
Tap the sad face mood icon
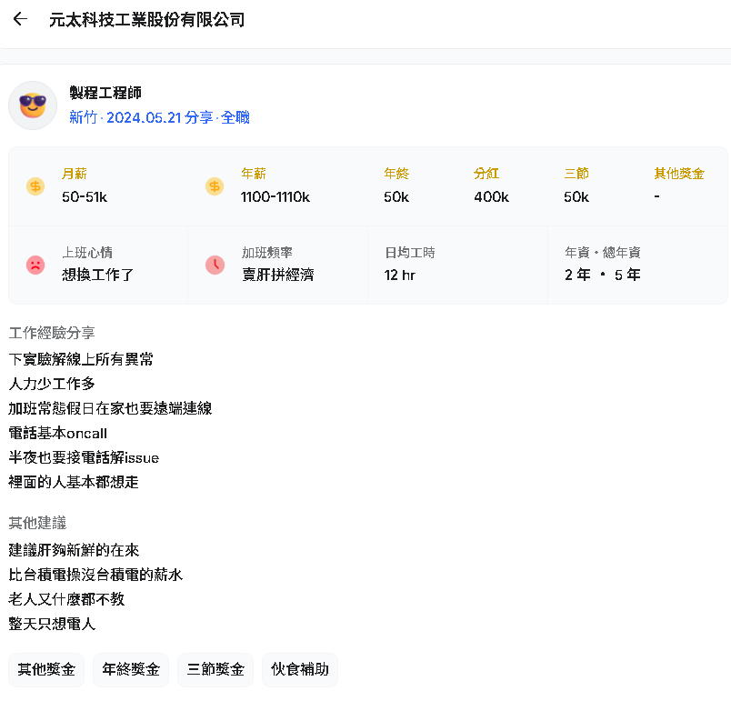[x=35, y=265]
